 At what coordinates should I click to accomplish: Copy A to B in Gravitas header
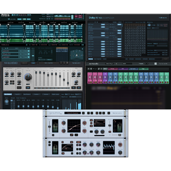tap(100, 113)
